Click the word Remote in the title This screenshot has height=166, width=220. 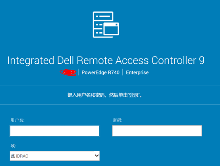tap(95, 60)
